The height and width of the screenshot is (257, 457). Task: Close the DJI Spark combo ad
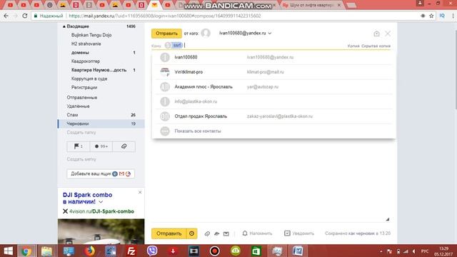[x=140, y=192]
